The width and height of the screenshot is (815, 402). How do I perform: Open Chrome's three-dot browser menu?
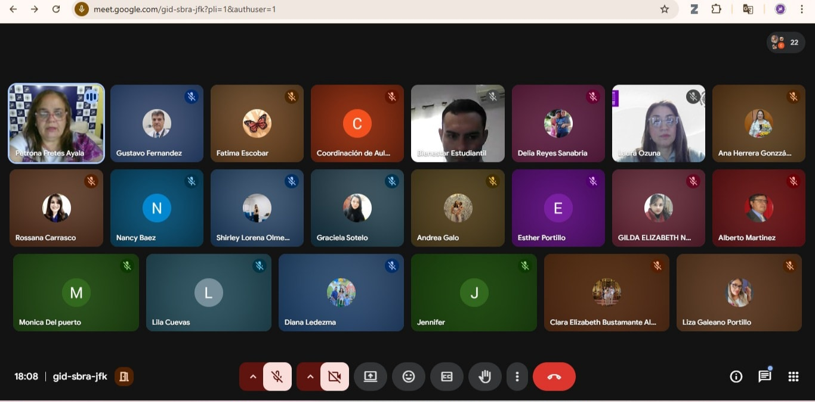click(802, 9)
